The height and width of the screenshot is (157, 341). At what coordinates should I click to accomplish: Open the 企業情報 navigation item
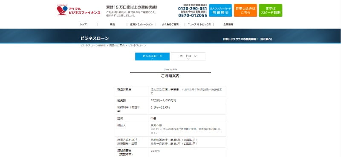[x=228, y=24]
